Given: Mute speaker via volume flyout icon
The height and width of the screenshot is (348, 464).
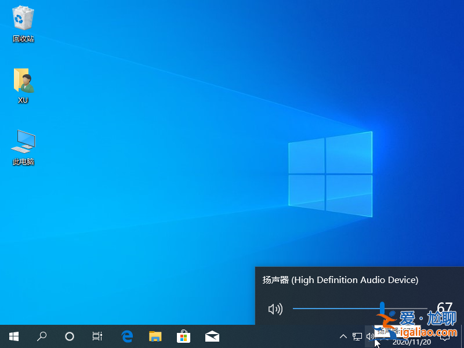Looking at the screenshot, I should click(275, 309).
